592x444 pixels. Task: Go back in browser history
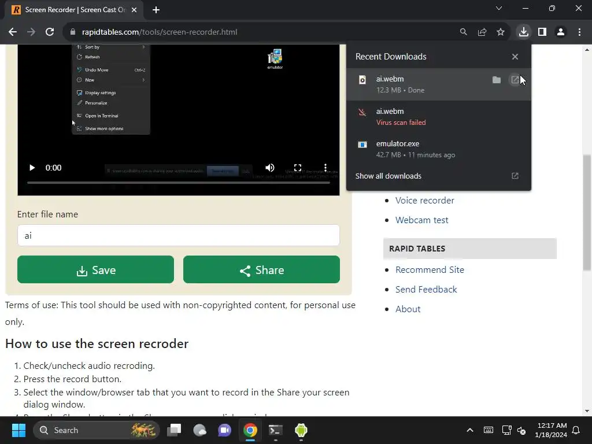pos(13,32)
